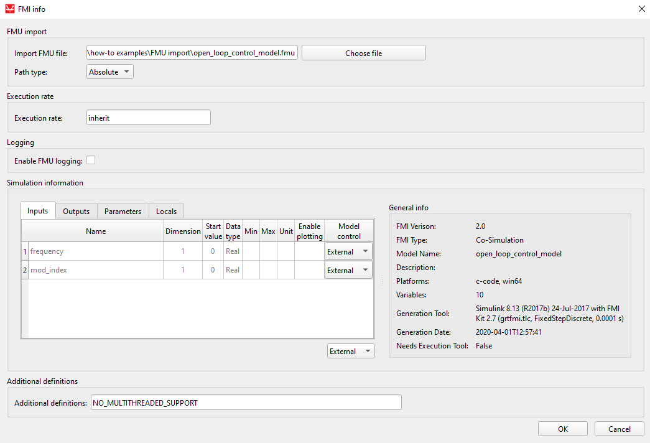Image resolution: width=650 pixels, height=443 pixels.
Task: Switch to the Parameters tab
Action: 123,212
